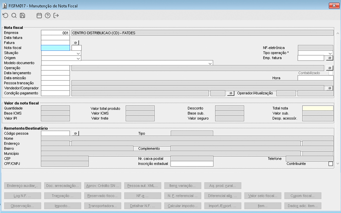Click the Dados adic. item... button
This screenshot has width=341, height=213.
pos(303,206)
